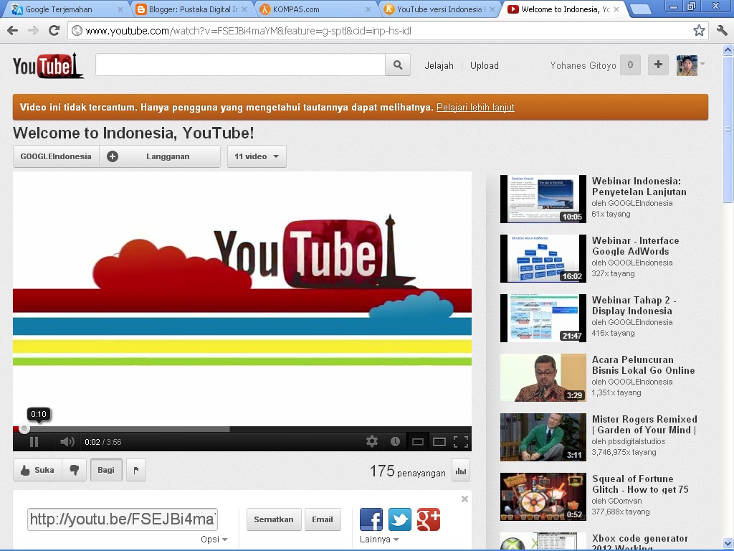
Task: Reload the page with refresh icon
Action: point(54,31)
